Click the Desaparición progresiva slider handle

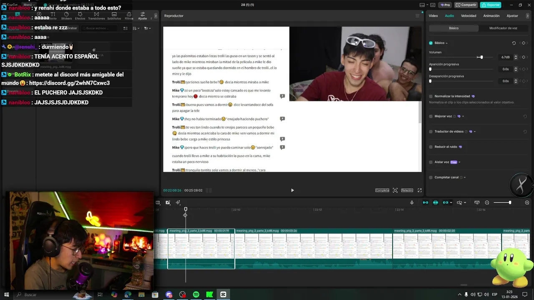tap(430, 81)
